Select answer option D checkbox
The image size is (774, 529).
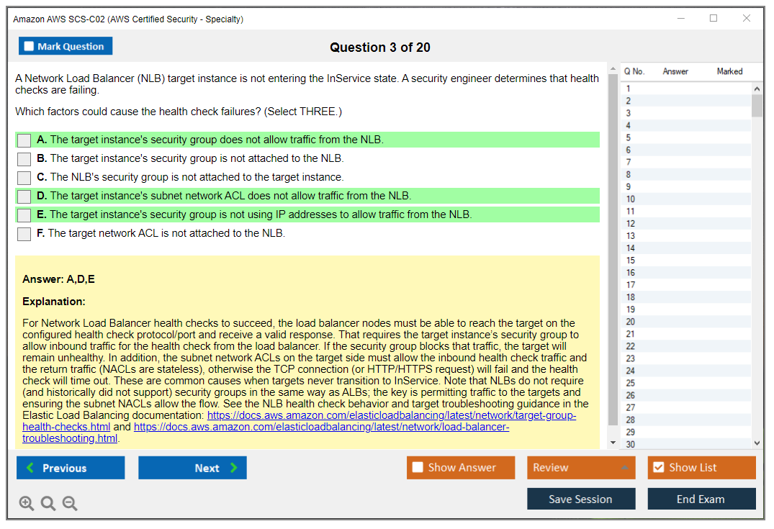pos(24,196)
